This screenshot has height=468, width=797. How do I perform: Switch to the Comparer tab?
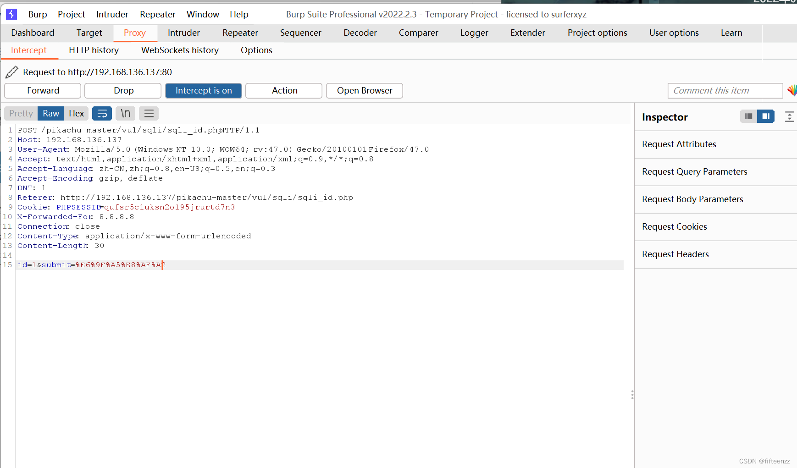point(419,33)
